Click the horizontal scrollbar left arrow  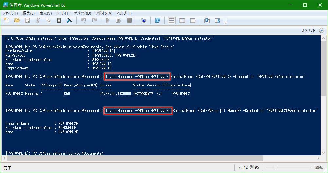[4, 158]
